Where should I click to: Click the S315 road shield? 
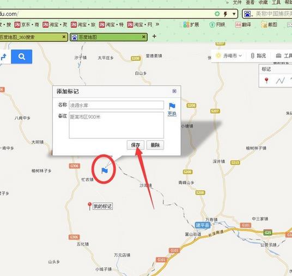click(x=235, y=163)
